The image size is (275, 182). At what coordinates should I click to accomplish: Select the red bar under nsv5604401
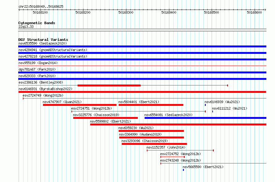pyautogui.click(x=151, y=105)
